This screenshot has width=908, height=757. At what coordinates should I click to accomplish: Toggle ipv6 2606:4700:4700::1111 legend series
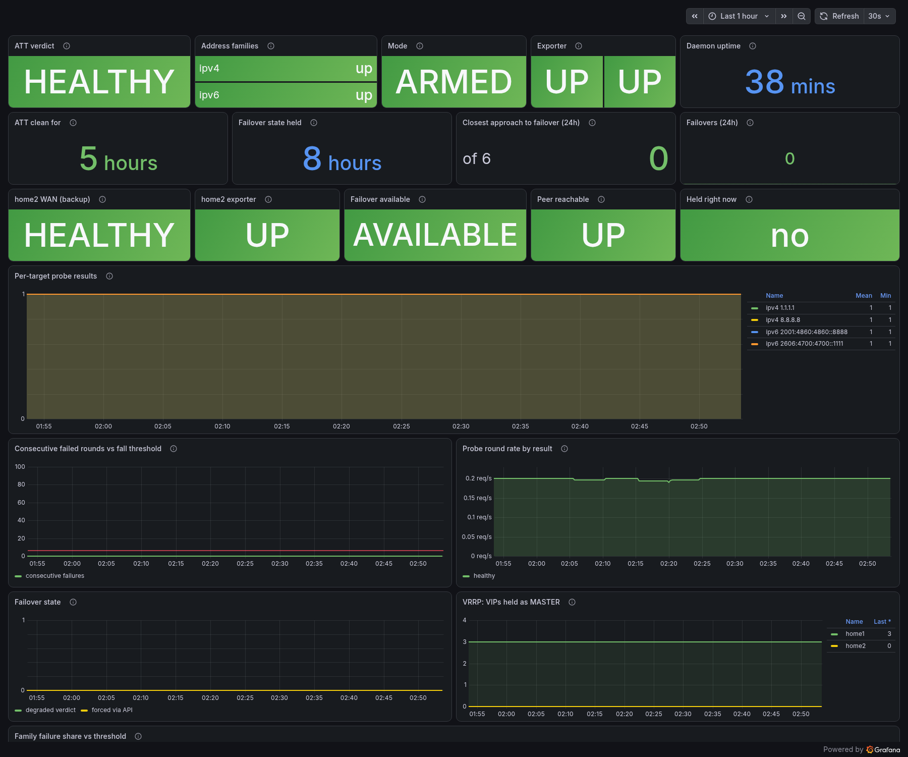pos(805,344)
